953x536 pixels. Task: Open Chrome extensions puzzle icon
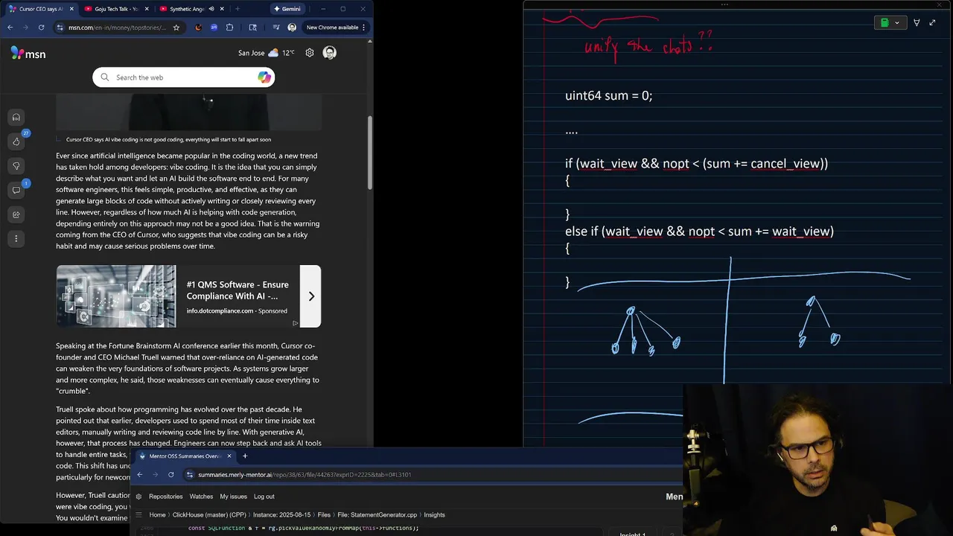pyautogui.click(x=229, y=28)
